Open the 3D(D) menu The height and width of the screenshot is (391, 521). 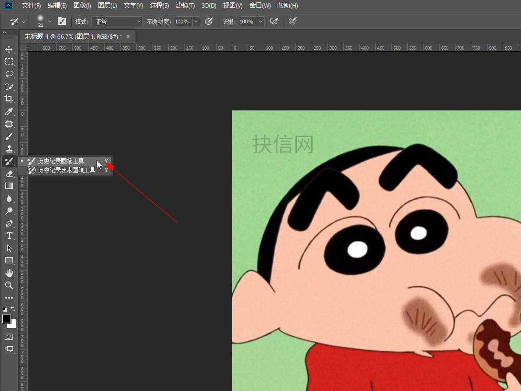pos(209,6)
